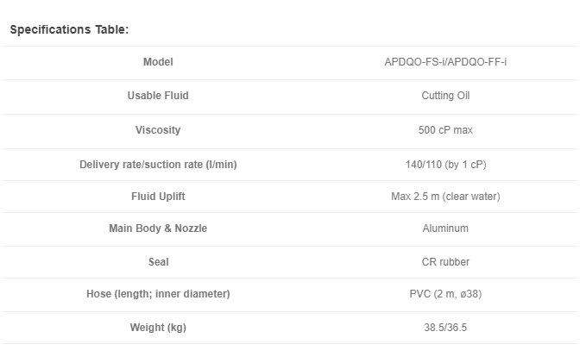Select the PVC (2 m, ø38) value
Image resolution: width=580 pixels, height=363 pixels.
coord(445,293)
